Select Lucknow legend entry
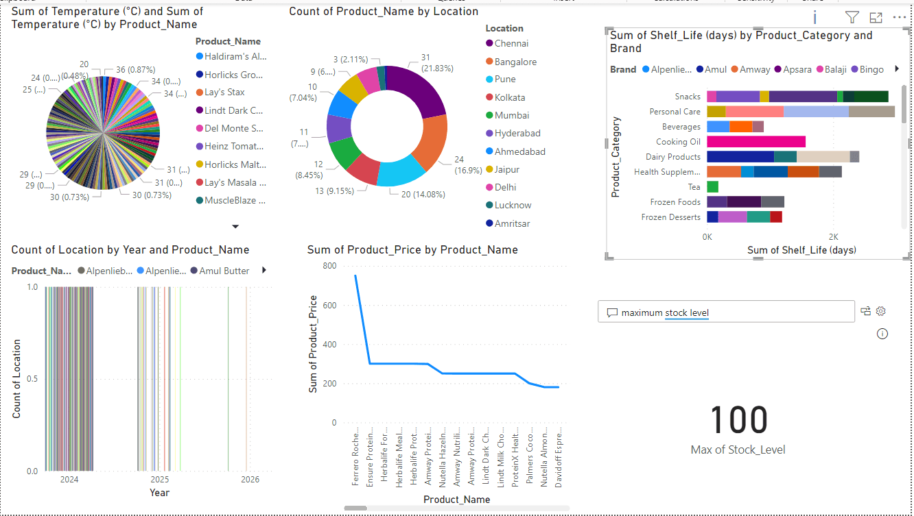 coord(508,205)
